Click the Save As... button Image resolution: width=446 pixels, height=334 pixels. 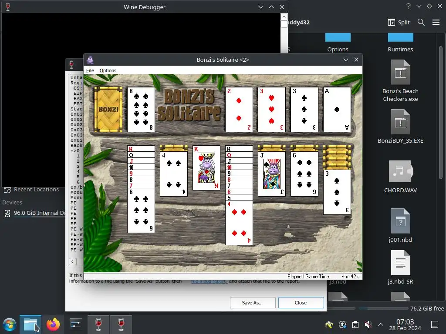(253, 303)
